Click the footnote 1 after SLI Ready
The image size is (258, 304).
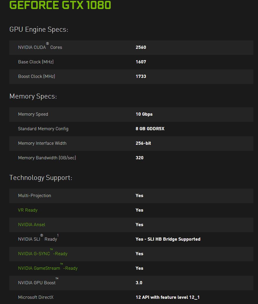point(58,235)
